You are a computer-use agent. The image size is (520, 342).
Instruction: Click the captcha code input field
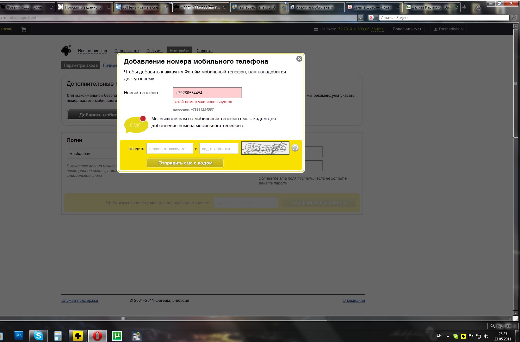219,149
